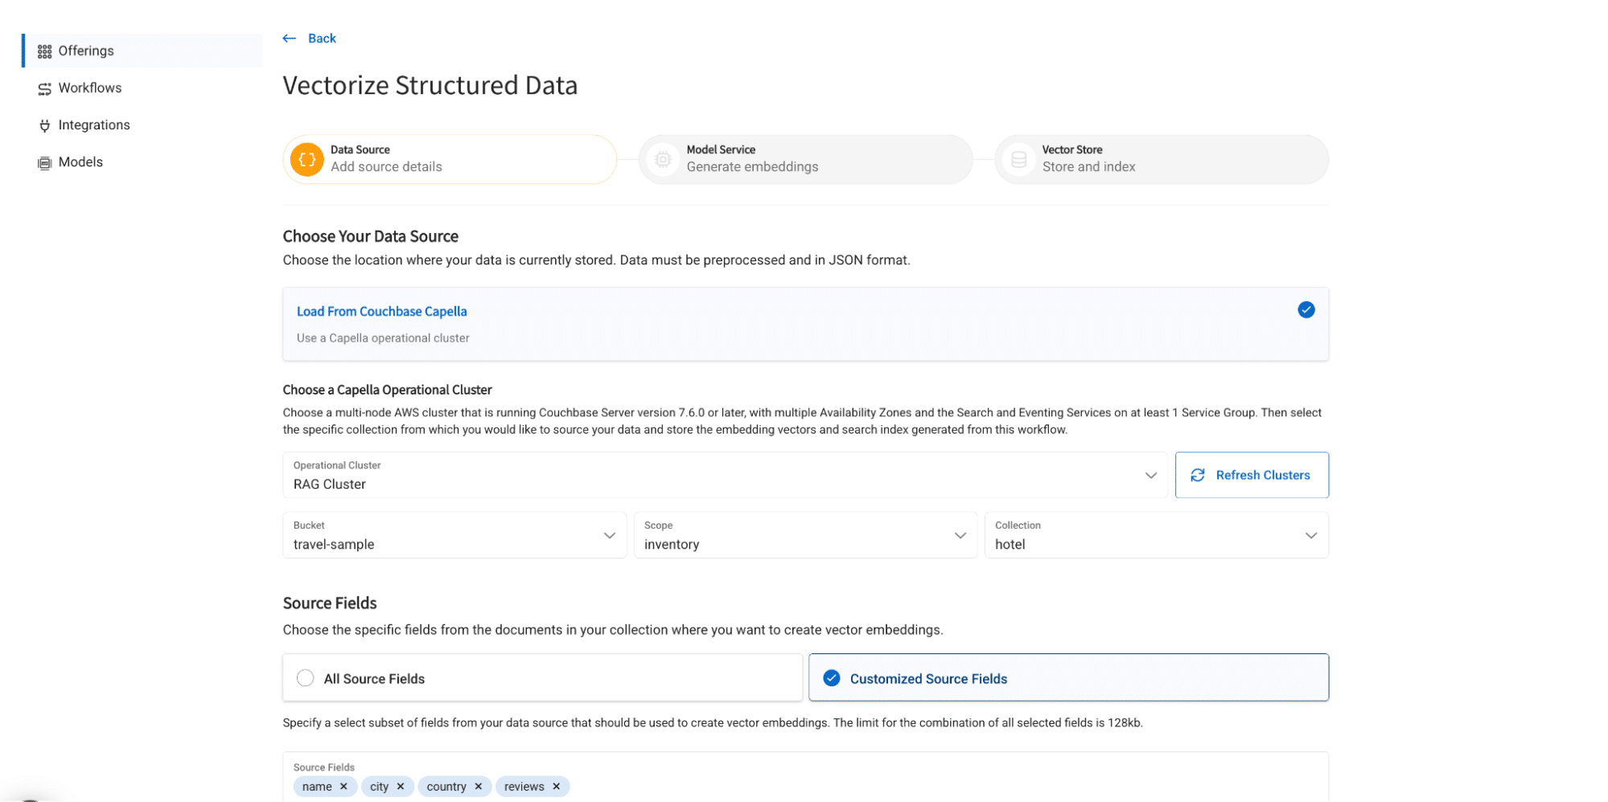The height and width of the screenshot is (802, 1608).
Task: Click the Choose a Capella Operational Cluster heading
Action: pos(387,390)
